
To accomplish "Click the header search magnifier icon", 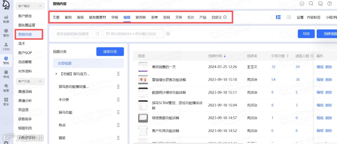I will click(311, 4).
